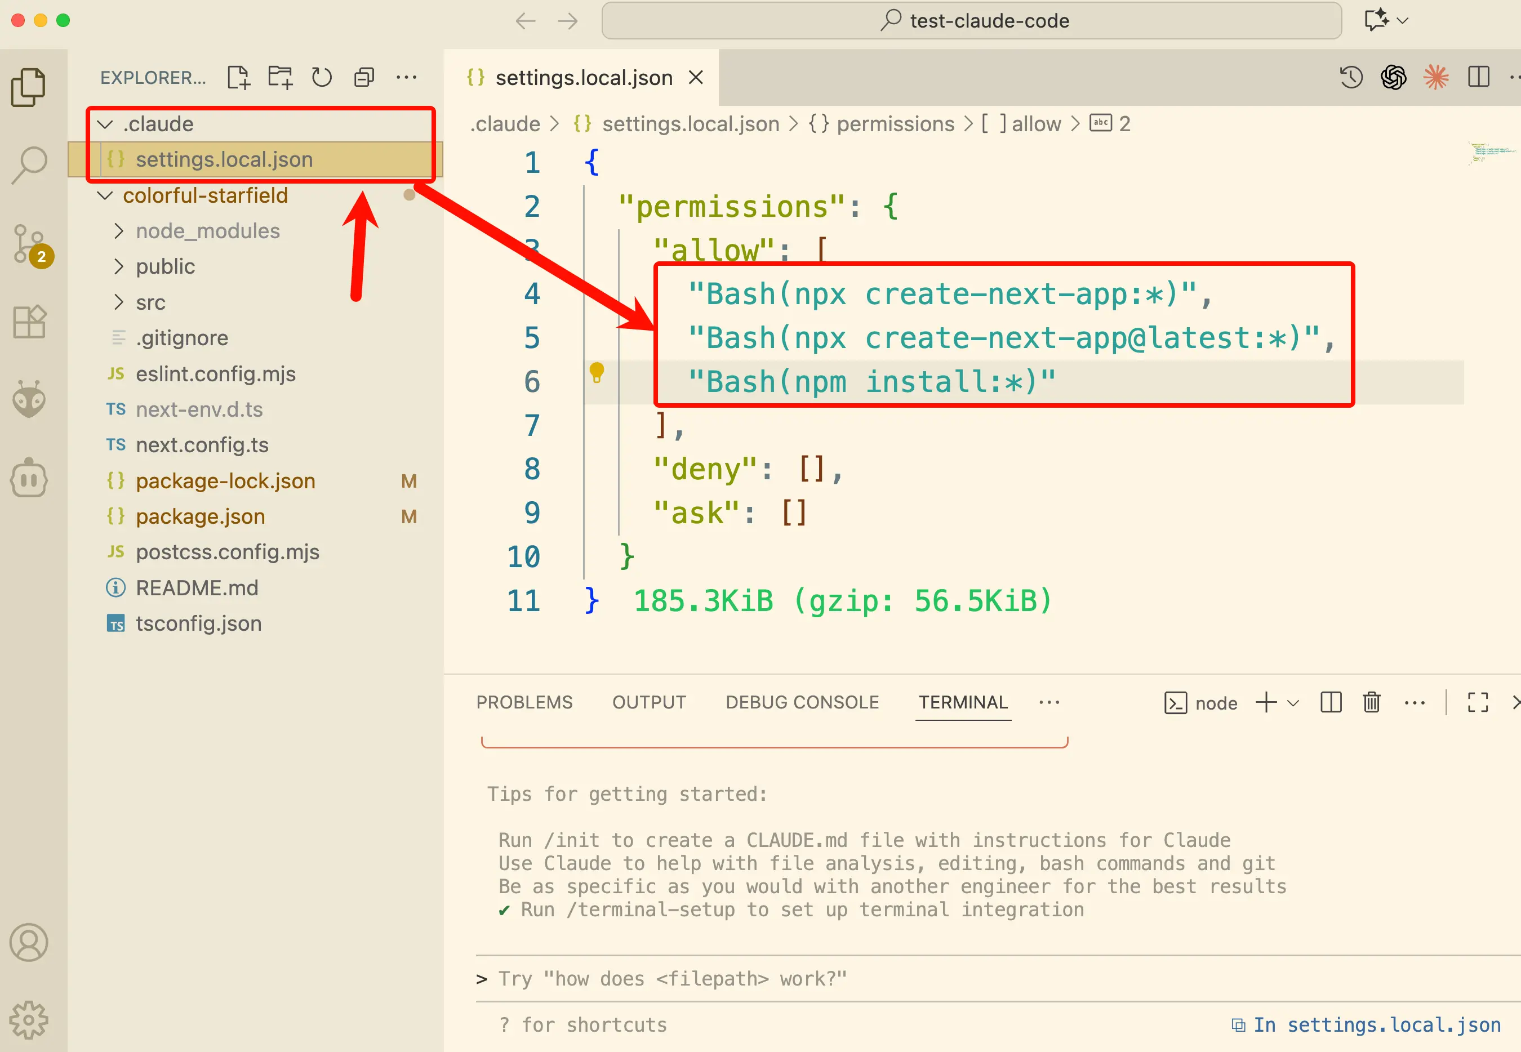Open the Extensions view
1521x1052 pixels.
(29, 322)
